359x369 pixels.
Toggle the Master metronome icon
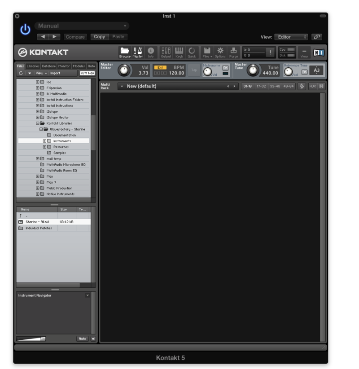click(138, 53)
